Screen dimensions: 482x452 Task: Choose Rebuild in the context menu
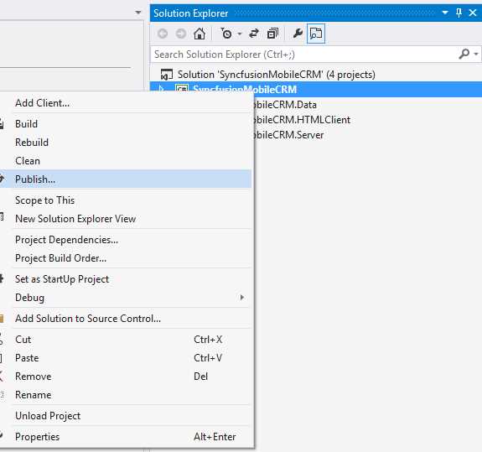tap(126, 143)
